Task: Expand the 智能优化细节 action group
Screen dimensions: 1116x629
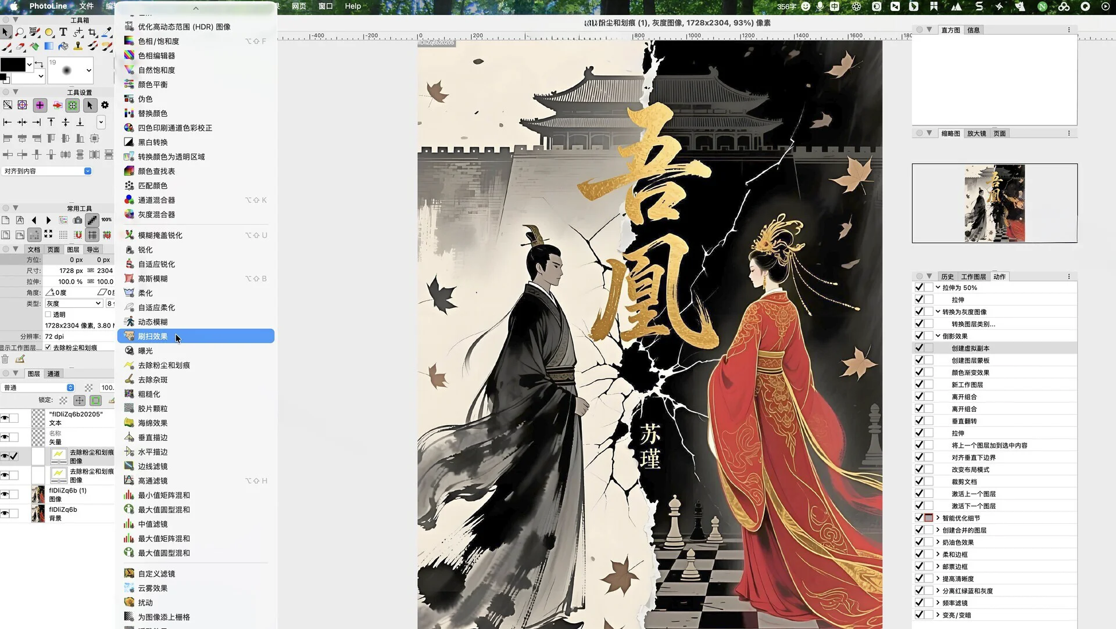Action: [x=938, y=518]
